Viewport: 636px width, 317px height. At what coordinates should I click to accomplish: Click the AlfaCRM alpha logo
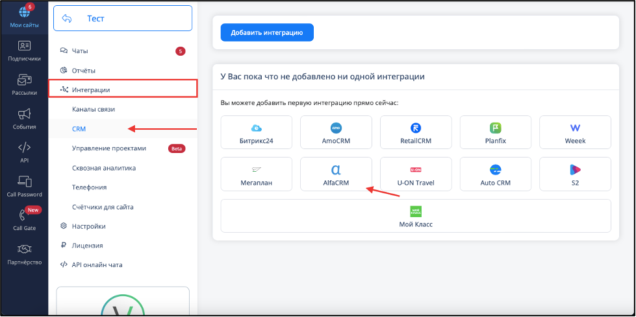pyautogui.click(x=337, y=170)
